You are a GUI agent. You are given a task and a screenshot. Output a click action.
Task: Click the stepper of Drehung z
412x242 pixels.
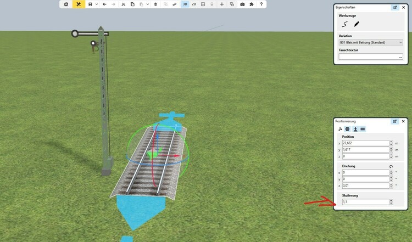[x=391, y=185]
